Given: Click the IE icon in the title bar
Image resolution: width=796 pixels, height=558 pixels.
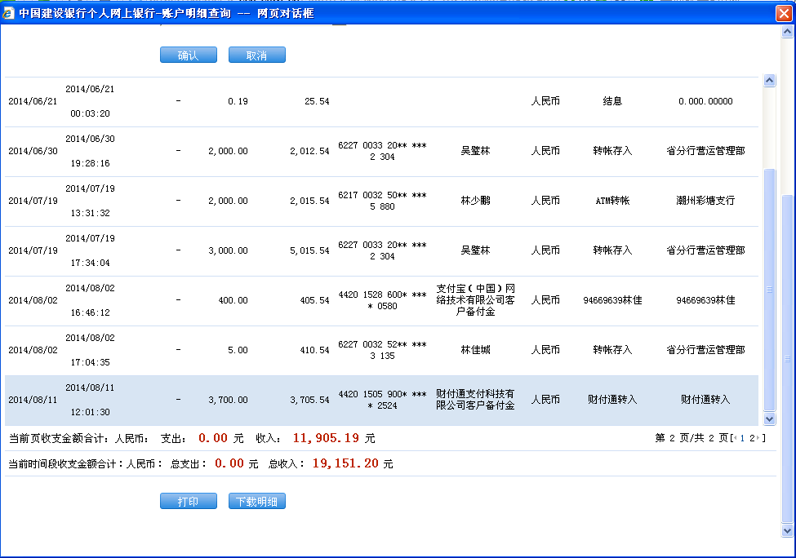Looking at the screenshot, I should point(9,14).
